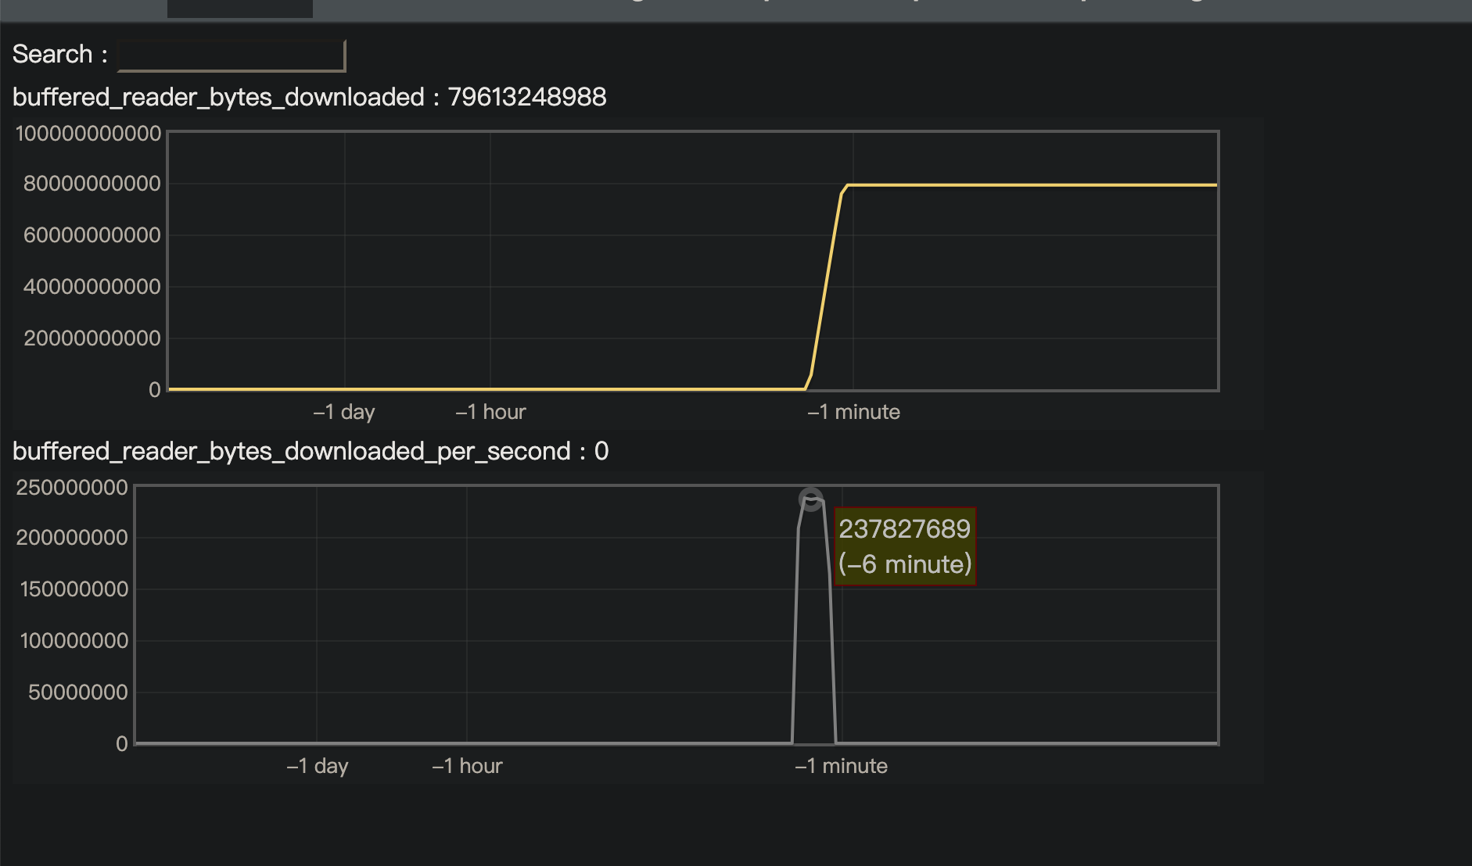This screenshot has width=1472, height=866.
Task: Click the 50000000 y-axis label
Action: point(77,692)
